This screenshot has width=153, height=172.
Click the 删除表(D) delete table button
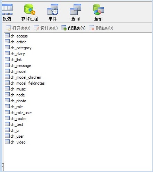(101, 28)
